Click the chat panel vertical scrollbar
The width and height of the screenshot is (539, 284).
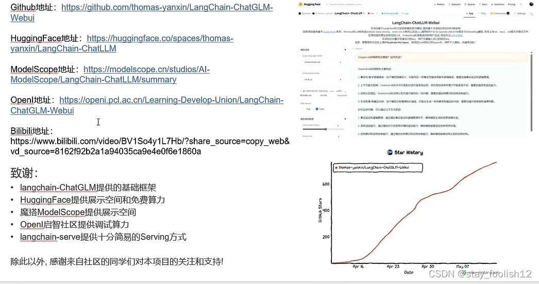click(531, 91)
